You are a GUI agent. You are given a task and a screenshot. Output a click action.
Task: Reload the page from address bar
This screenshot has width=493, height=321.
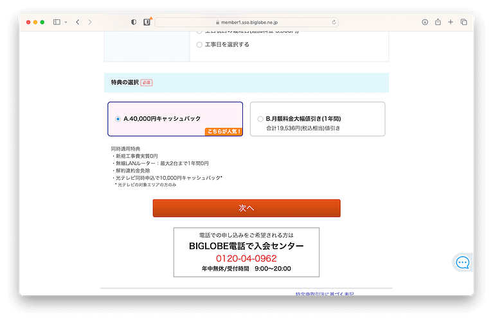(x=334, y=22)
